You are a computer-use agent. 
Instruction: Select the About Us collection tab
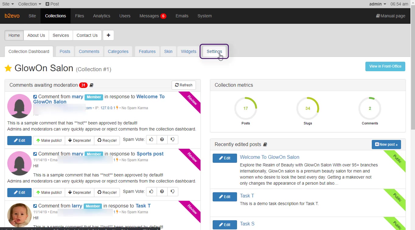pyautogui.click(x=36, y=35)
